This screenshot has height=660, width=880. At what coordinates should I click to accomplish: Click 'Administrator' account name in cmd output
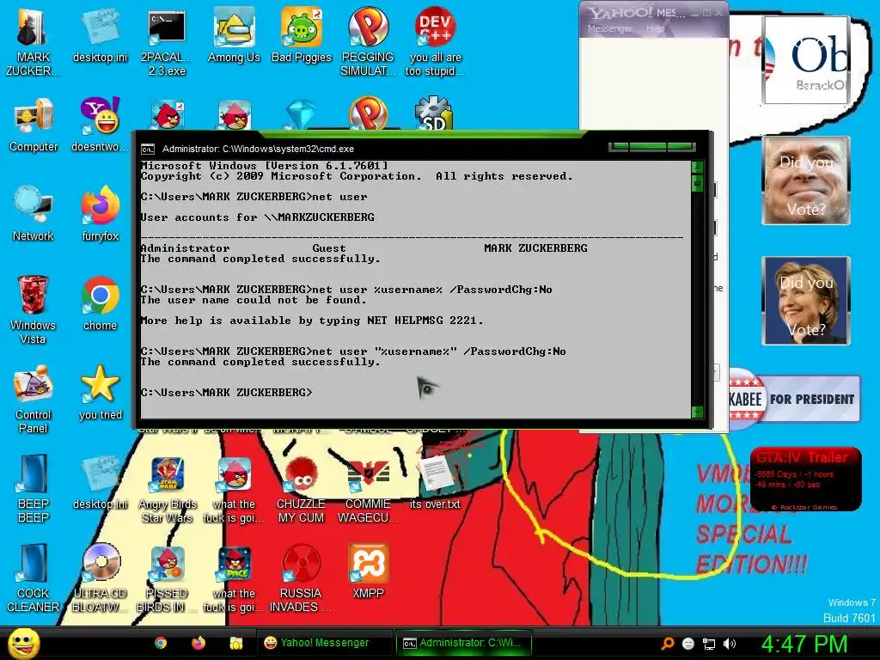[186, 248]
